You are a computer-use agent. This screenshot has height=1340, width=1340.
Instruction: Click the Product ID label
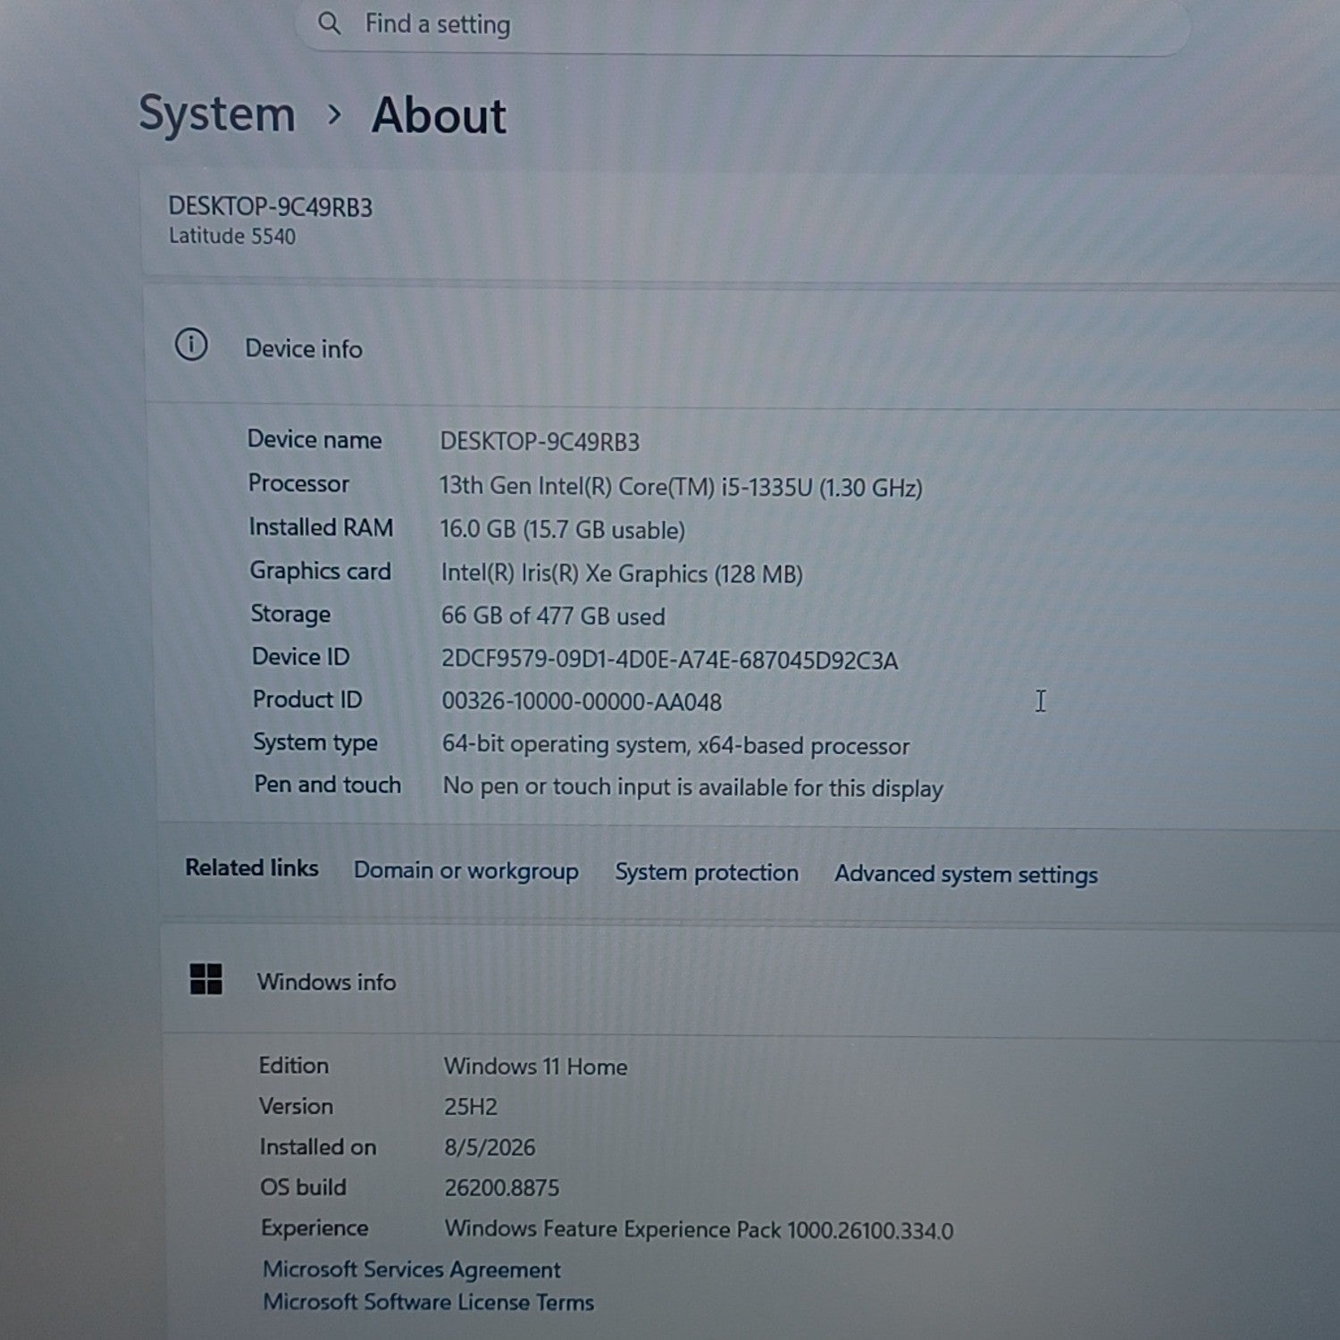point(307,699)
